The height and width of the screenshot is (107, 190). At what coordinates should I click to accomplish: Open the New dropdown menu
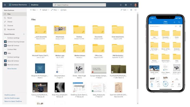click(34, 10)
